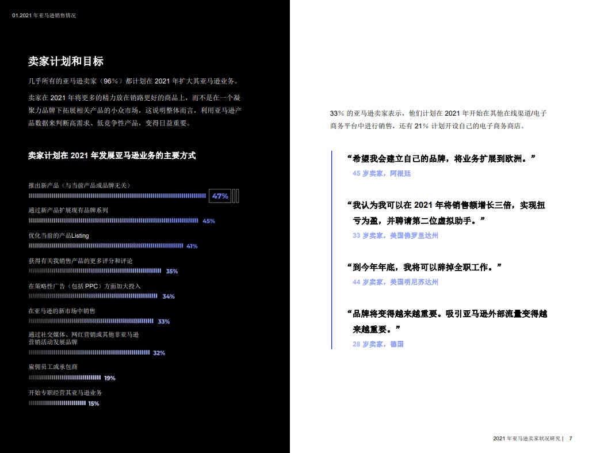
Task: Click the 34% bar value
Action: pyautogui.click(x=169, y=296)
